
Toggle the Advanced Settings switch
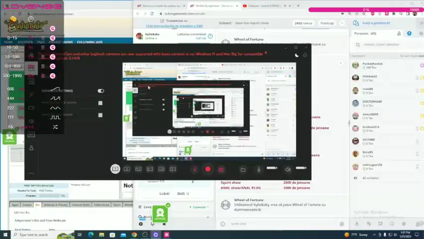pos(101,91)
